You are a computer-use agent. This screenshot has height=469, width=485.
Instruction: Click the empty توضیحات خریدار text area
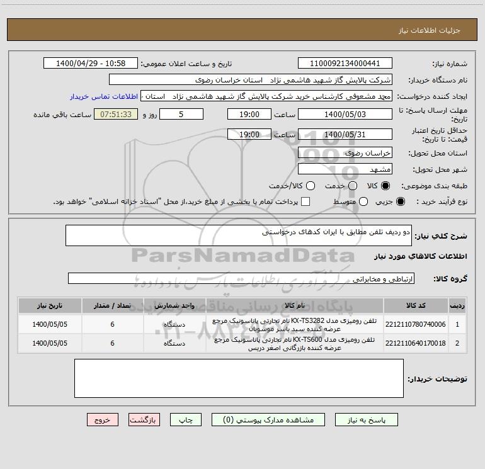239,378
